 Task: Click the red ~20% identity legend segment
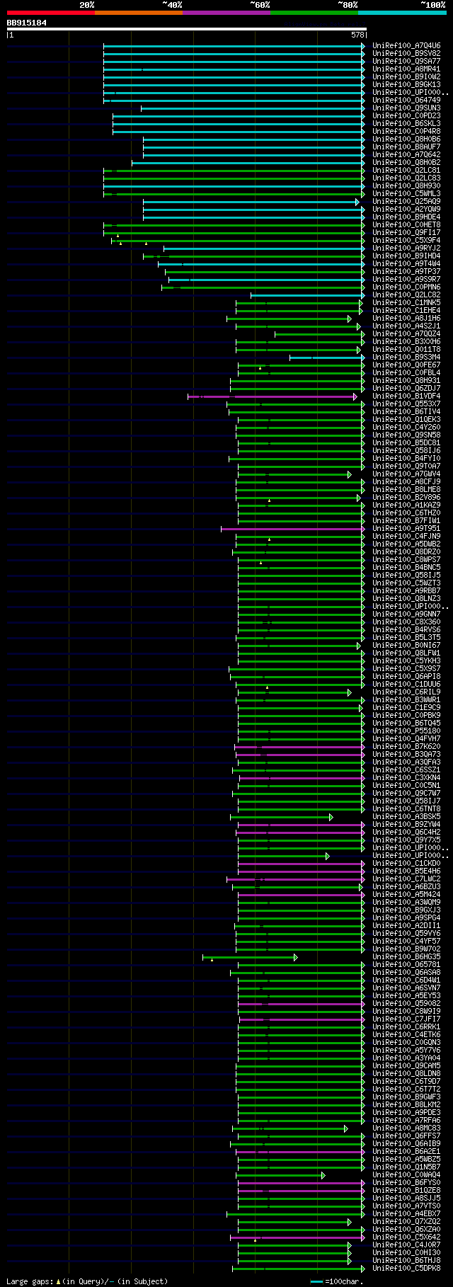51,12
